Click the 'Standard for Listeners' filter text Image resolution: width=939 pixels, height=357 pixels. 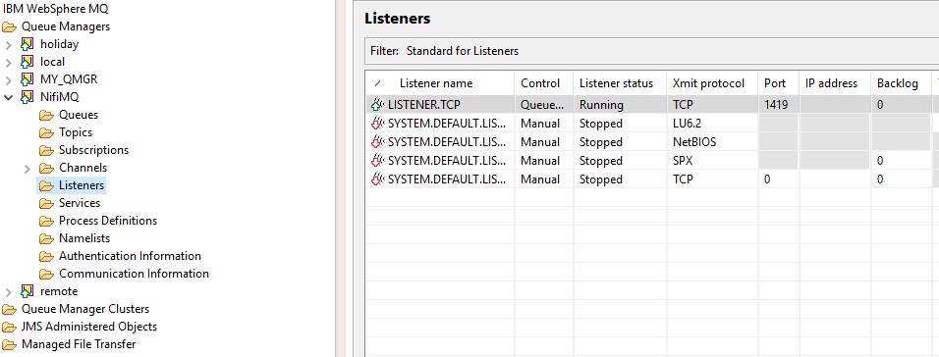pyautogui.click(x=463, y=51)
